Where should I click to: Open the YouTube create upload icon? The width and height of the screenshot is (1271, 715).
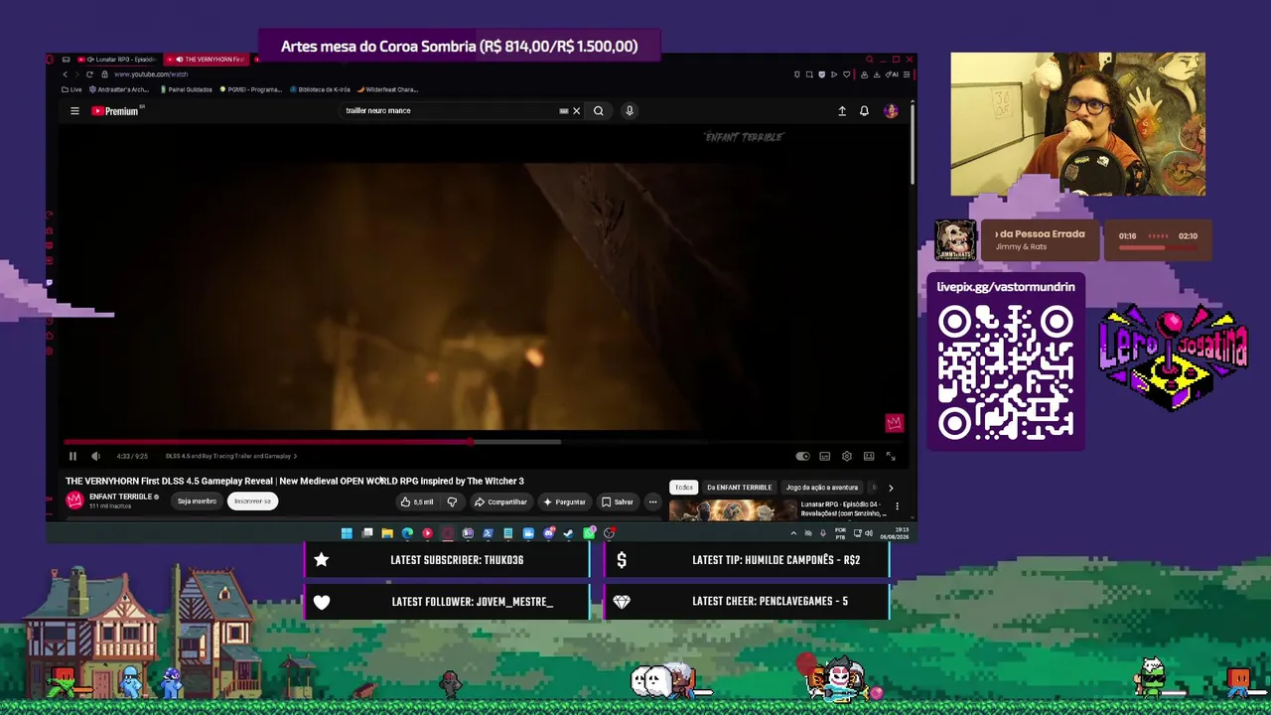pyautogui.click(x=842, y=111)
